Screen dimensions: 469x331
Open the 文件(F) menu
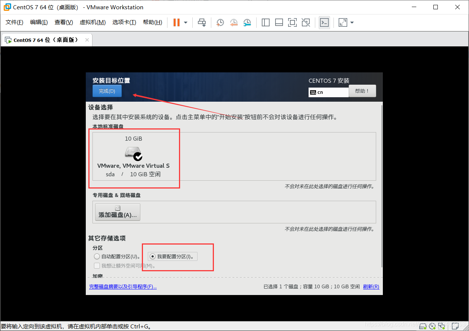[x=14, y=22]
